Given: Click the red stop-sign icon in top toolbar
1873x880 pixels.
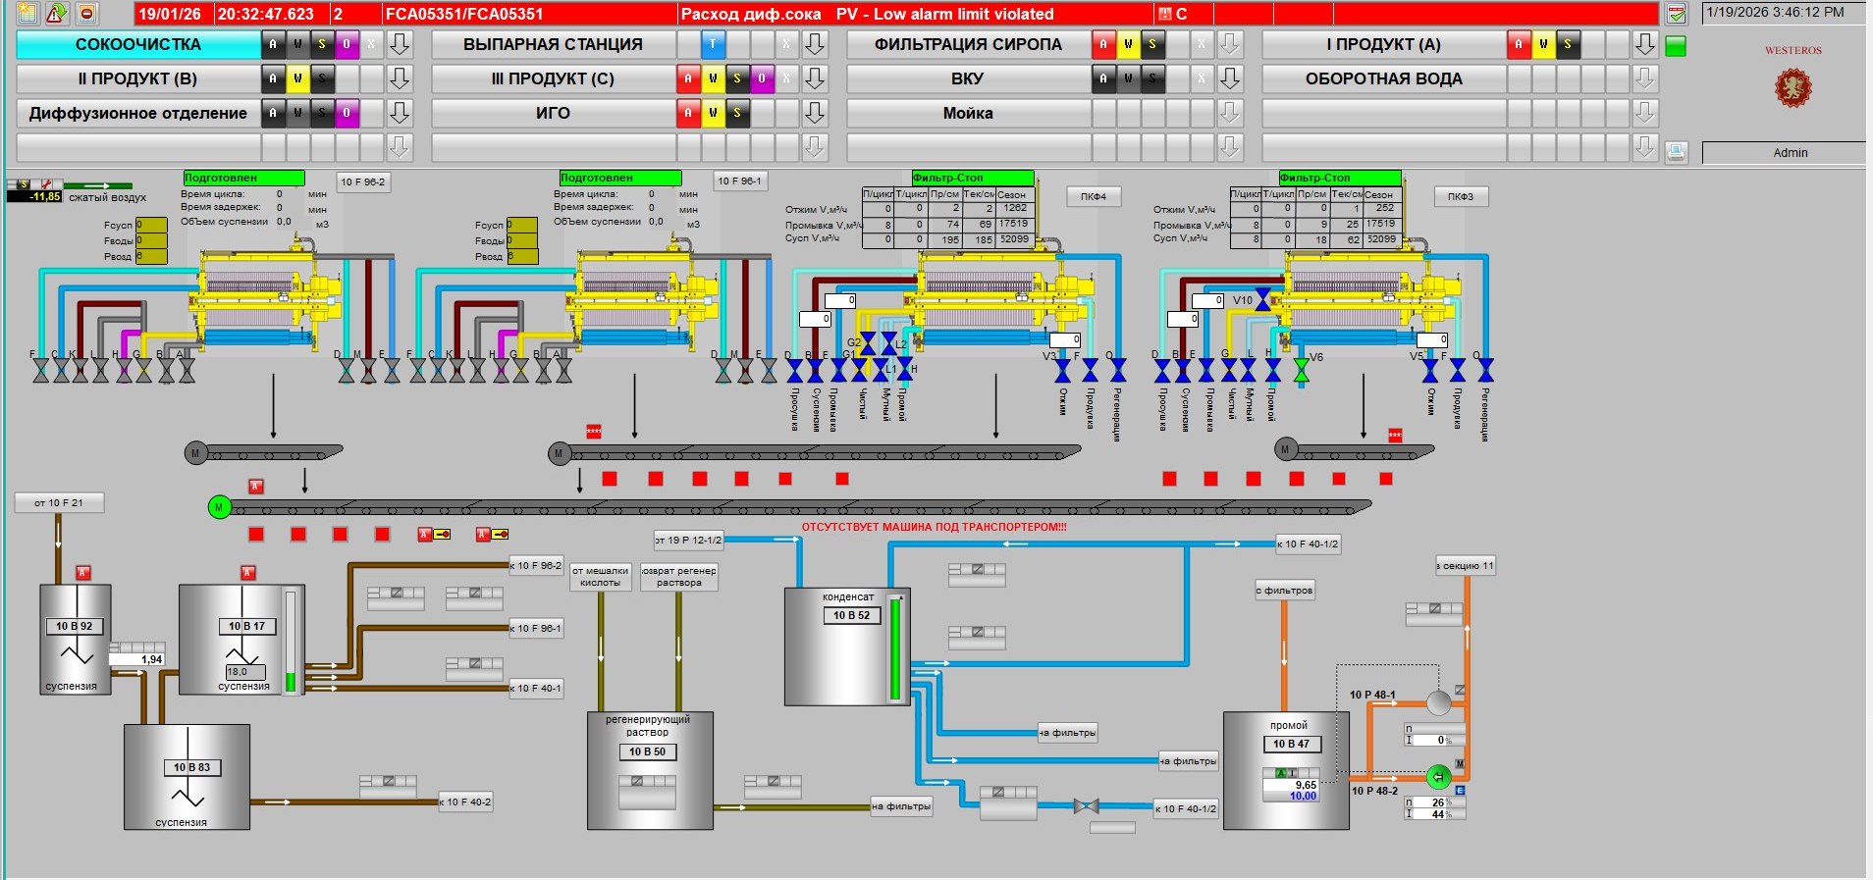Looking at the screenshot, I should [x=86, y=14].
